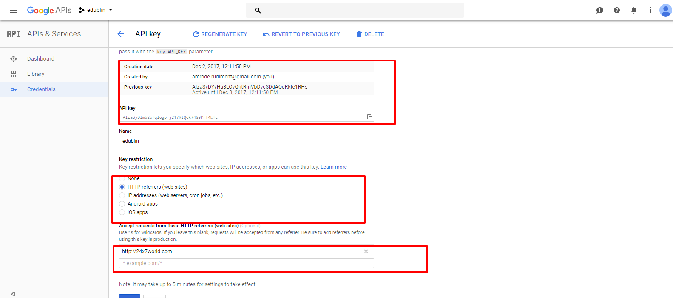Select HTTP referrers (web sites) radio button
This screenshot has height=298, width=673.
click(x=122, y=187)
